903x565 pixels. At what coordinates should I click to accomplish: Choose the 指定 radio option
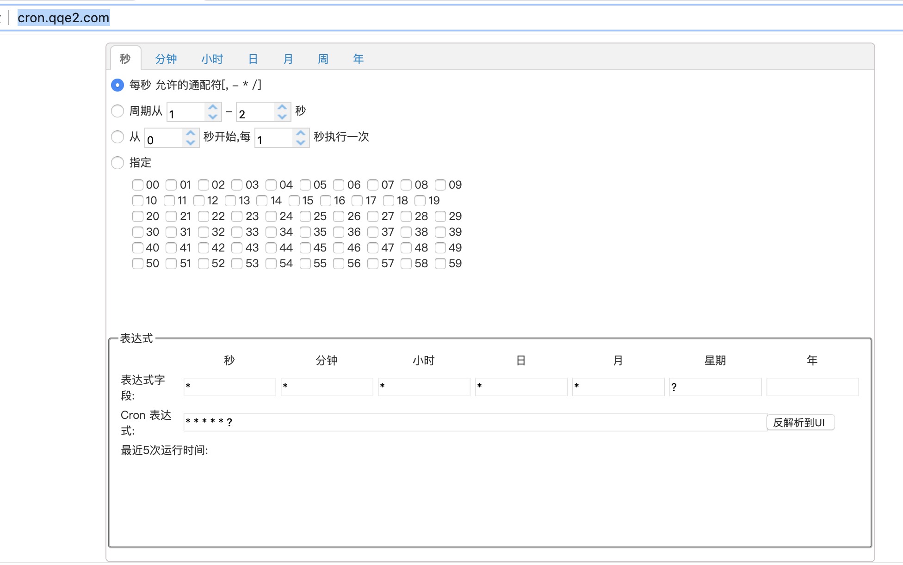[x=118, y=163]
